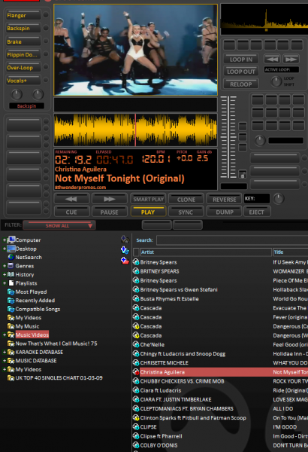Image resolution: width=308 pixels, height=452 pixels.
Task: Expand the KARAOKE DATABASE tree node
Action: pyautogui.click(x=5, y=352)
